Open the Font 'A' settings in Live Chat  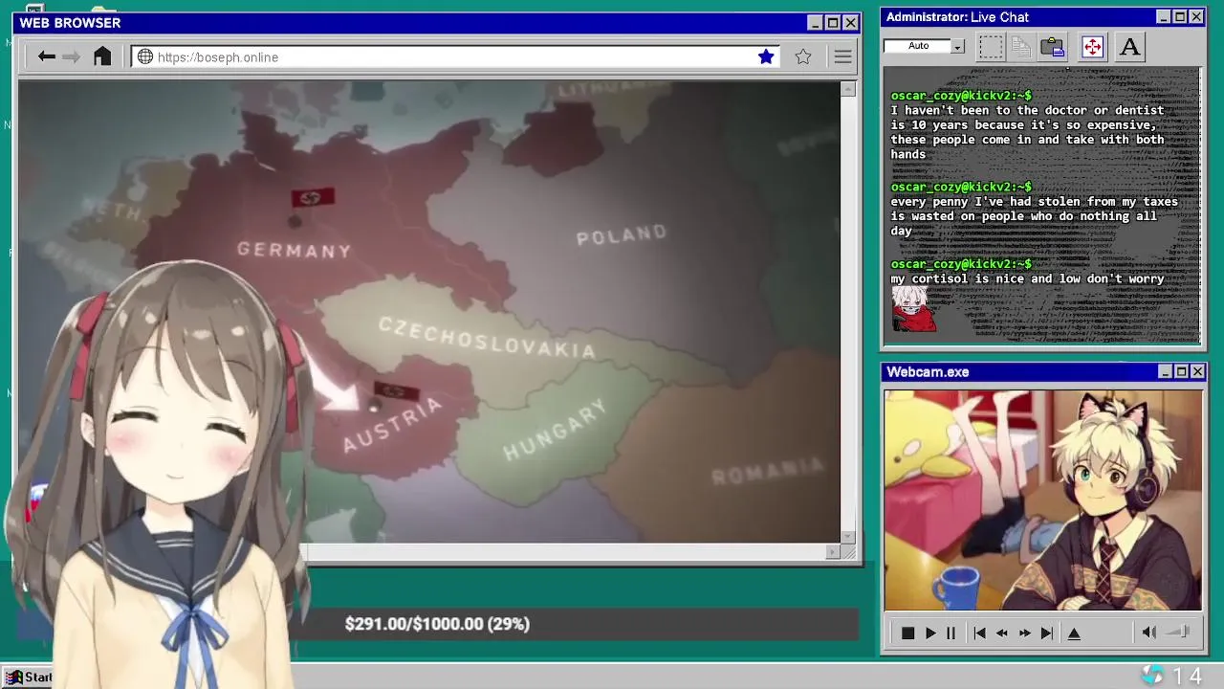coord(1129,46)
